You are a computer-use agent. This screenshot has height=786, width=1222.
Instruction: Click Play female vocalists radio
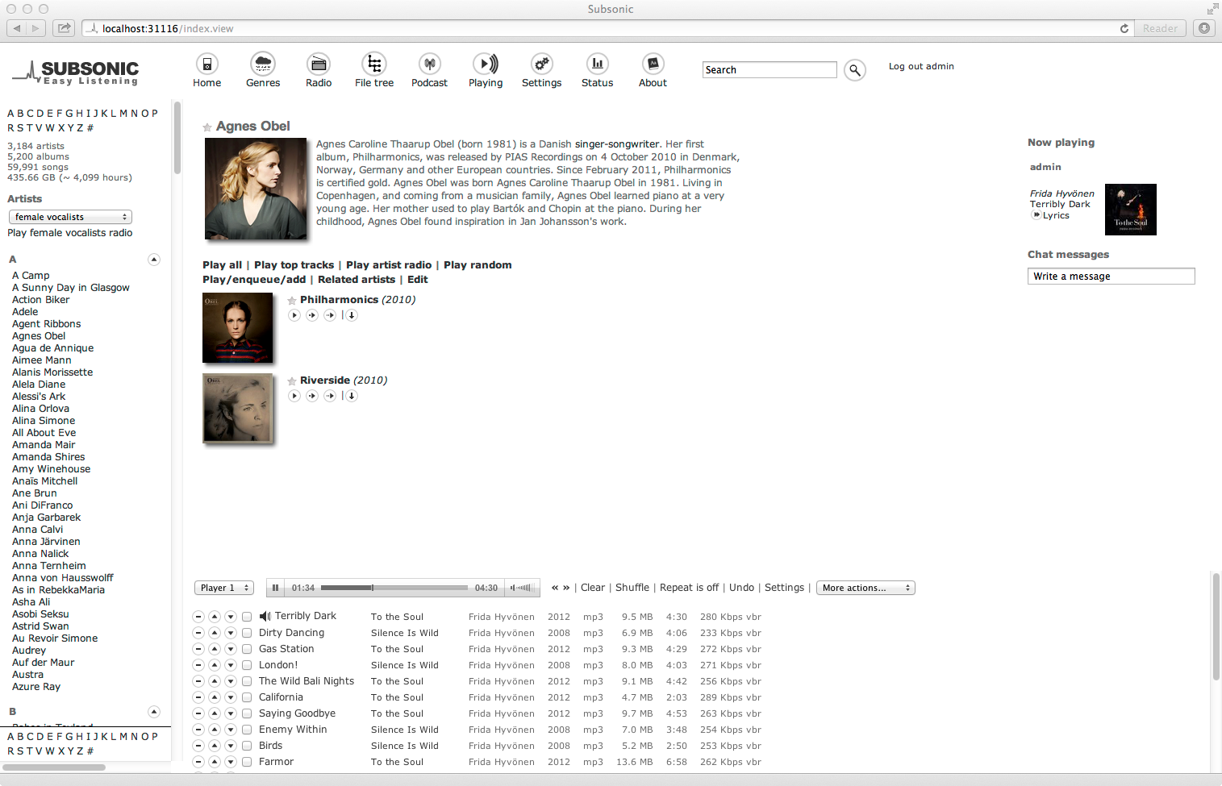(x=70, y=233)
